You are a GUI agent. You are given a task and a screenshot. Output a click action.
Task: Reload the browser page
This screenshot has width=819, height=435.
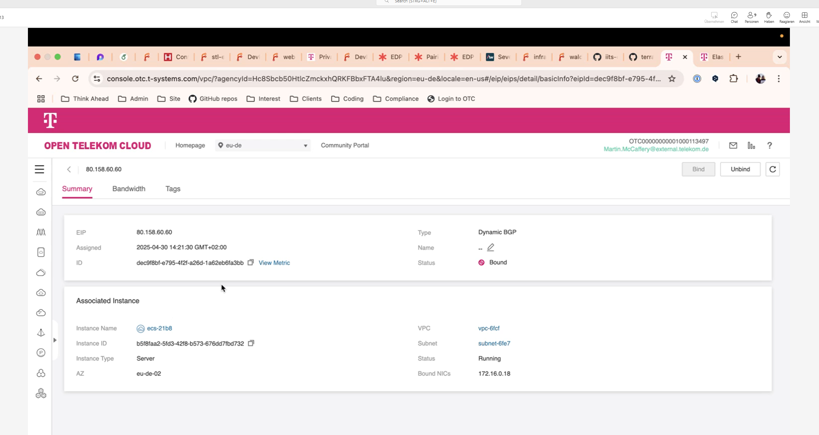[75, 79]
